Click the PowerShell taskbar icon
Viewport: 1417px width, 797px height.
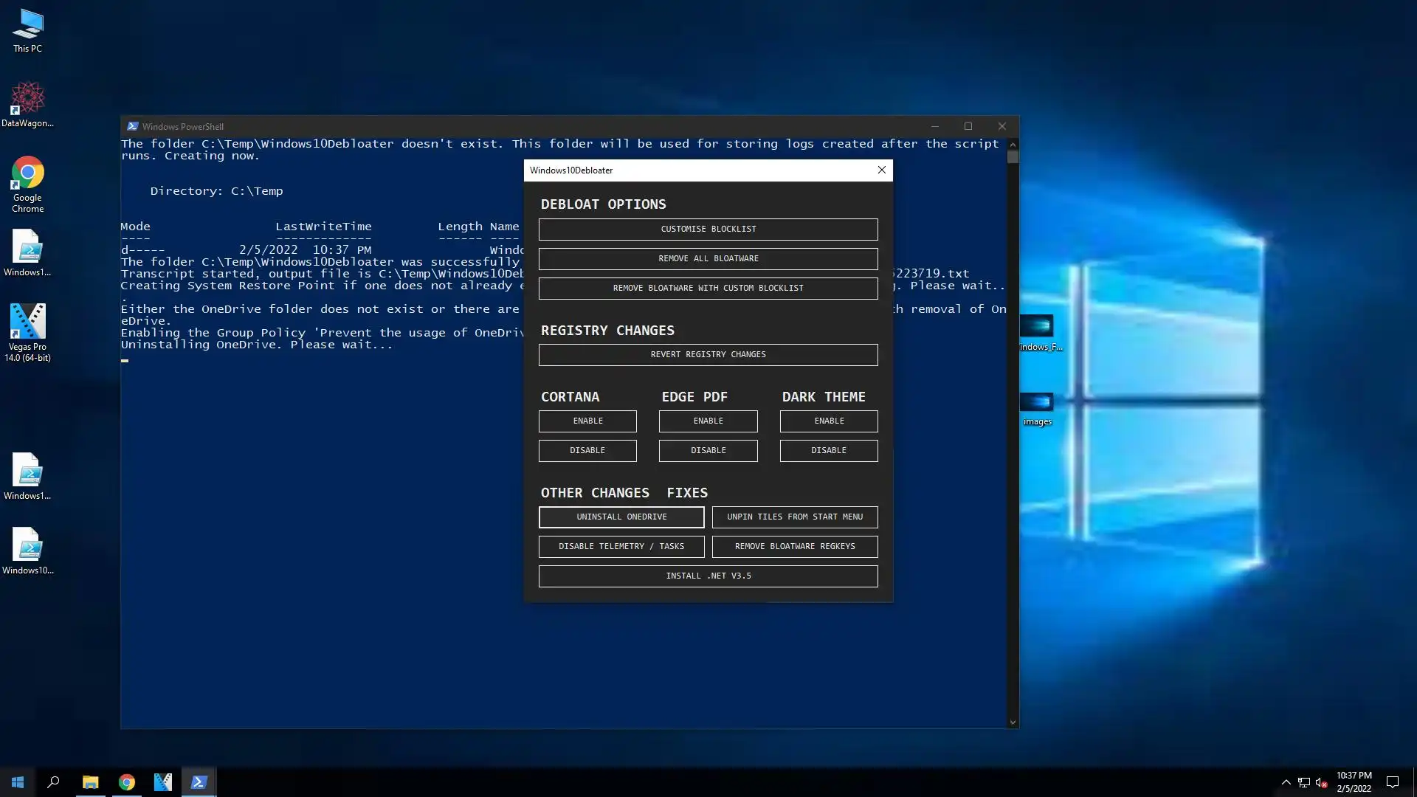coord(199,782)
